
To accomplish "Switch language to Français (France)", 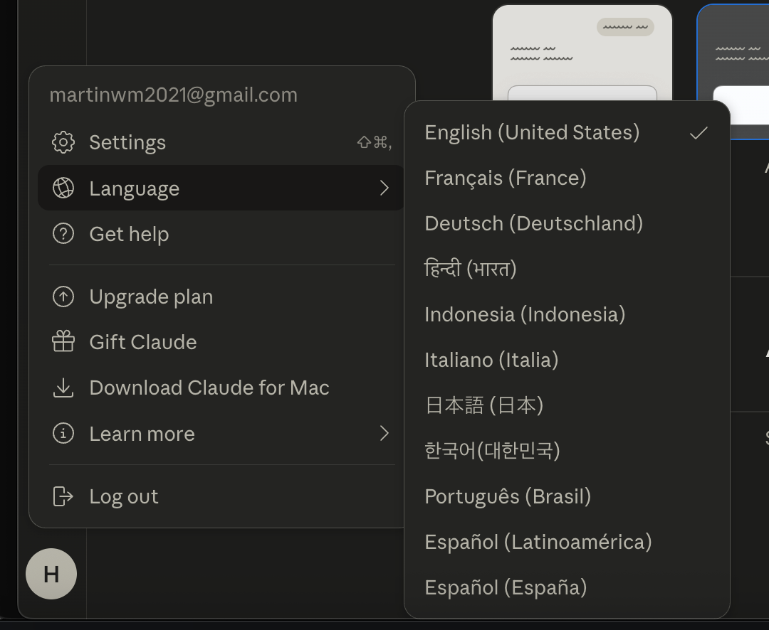I will (x=567, y=178).
